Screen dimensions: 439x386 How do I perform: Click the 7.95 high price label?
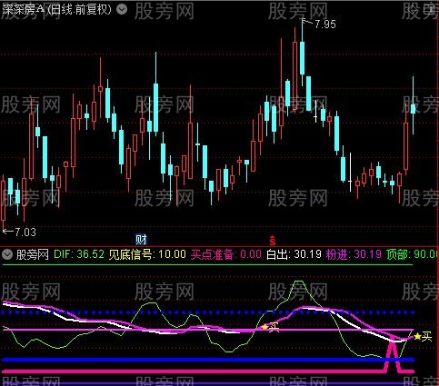pos(325,25)
